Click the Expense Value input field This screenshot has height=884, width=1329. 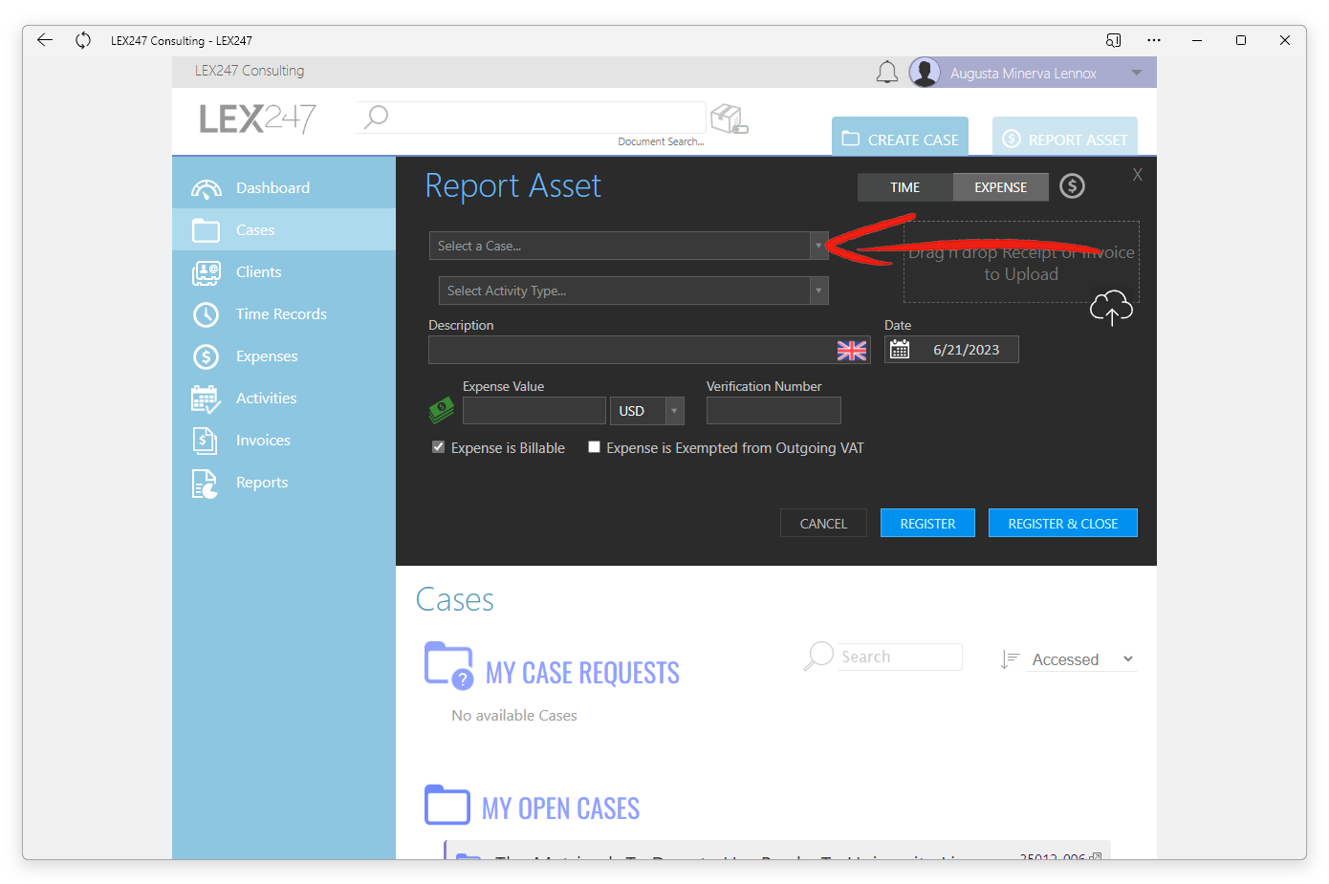click(534, 411)
